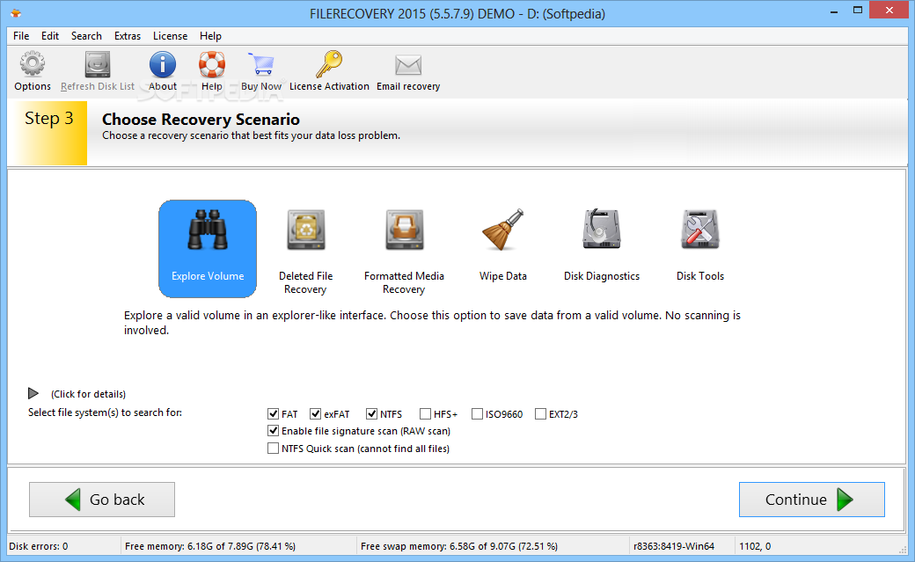
Task: Click the application icon in title bar
Action: point(16,13)
